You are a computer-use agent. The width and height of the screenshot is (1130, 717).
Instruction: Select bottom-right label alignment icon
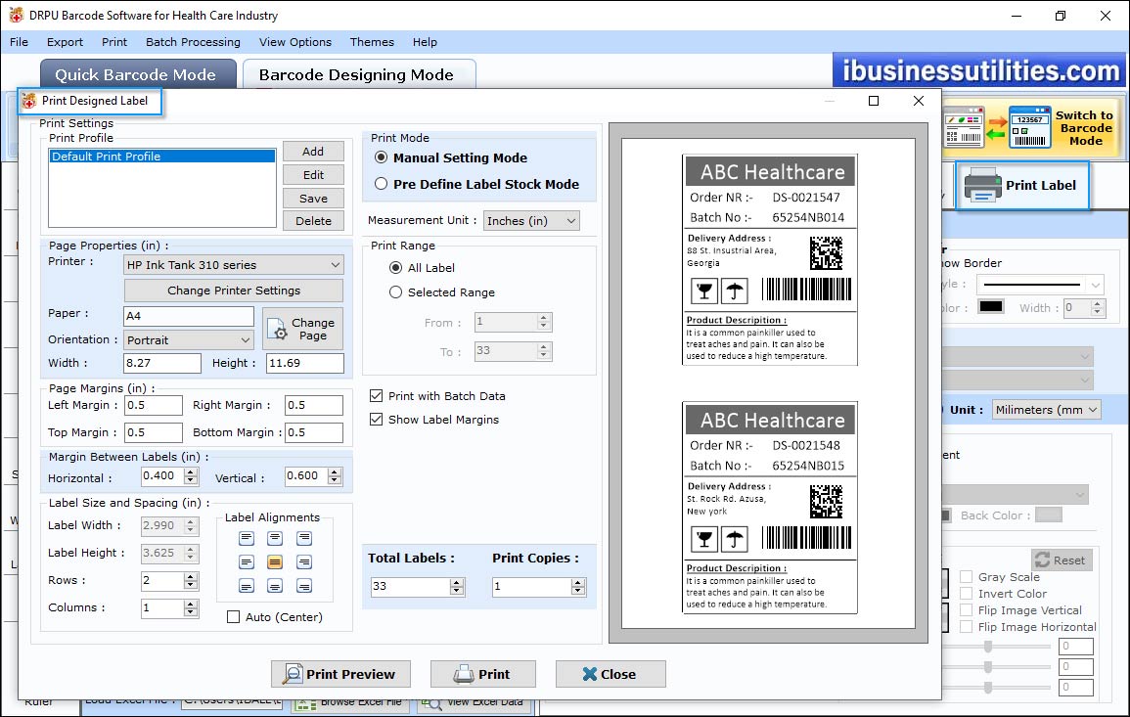click(x=304, y=586)
